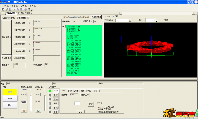Screen dimensions: 198x119
Task: Open the 手动 tab in mode panel
Action: point(70,91)
